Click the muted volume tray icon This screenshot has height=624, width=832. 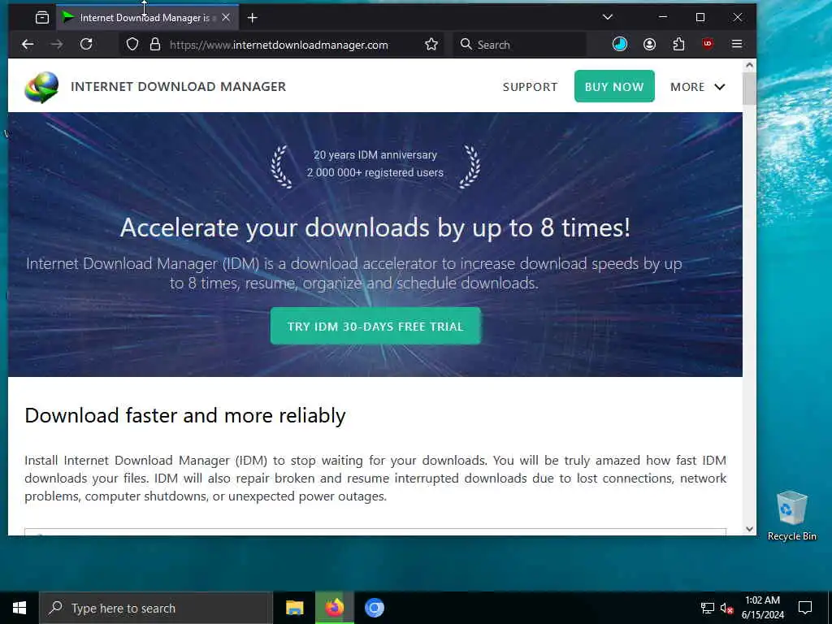[726, 608]
